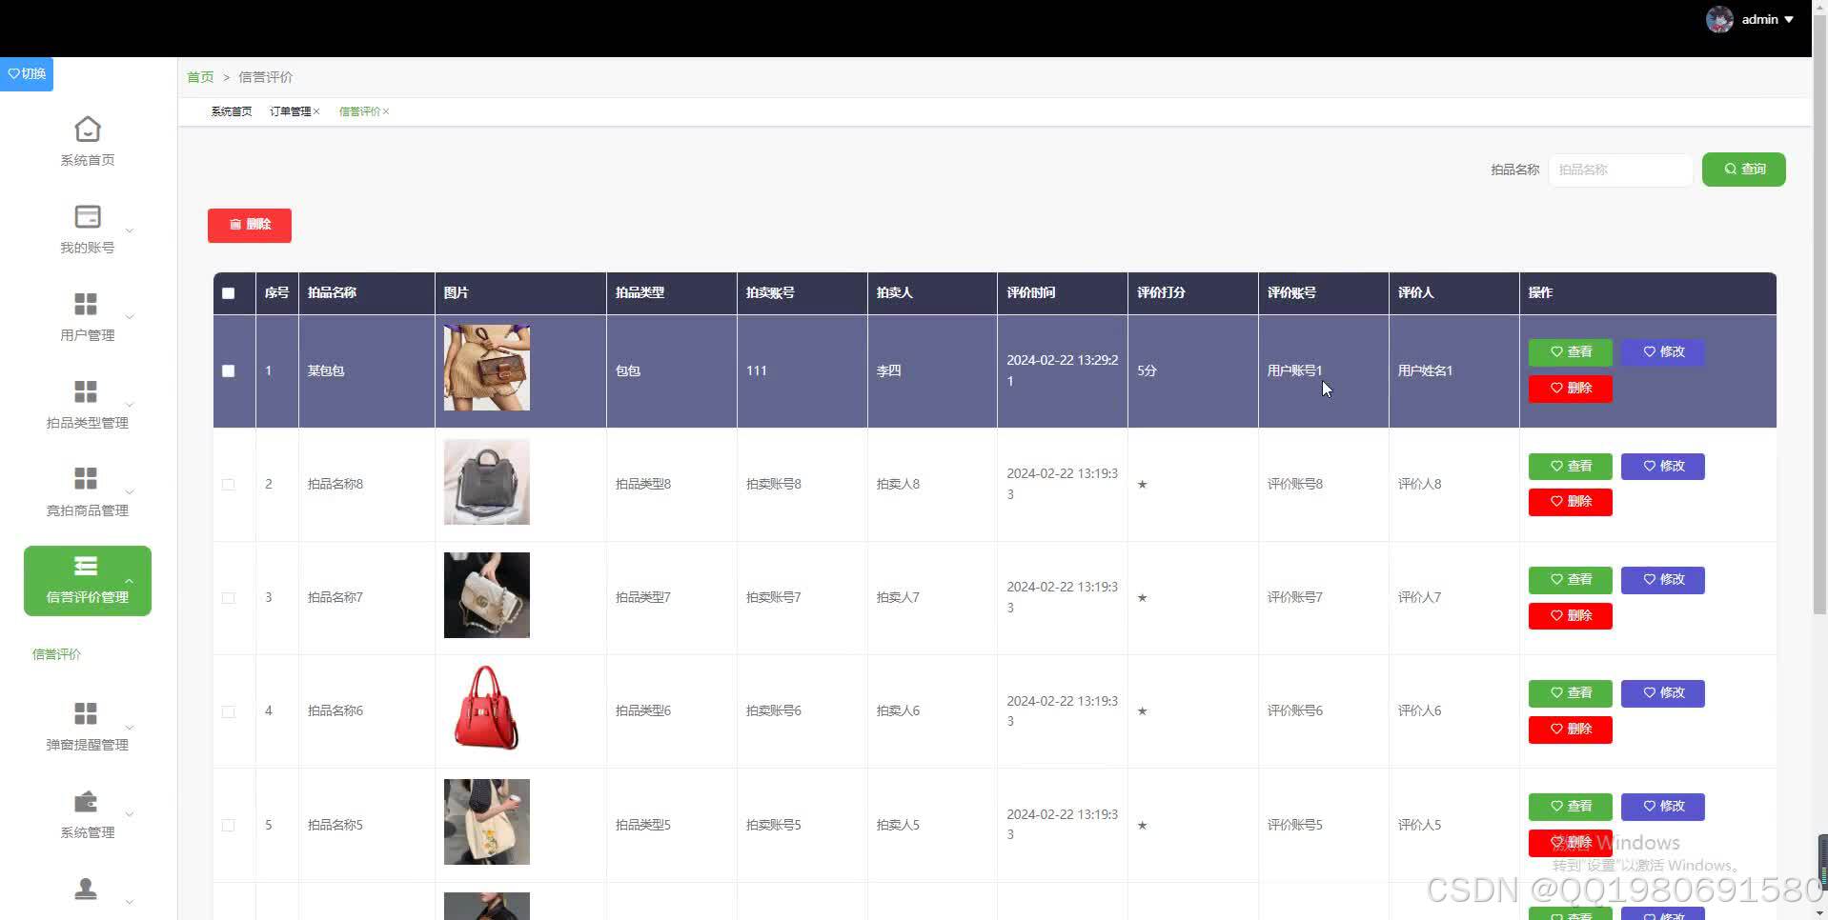Image resolution: width=1828 pixels, height=920 pixels.
Task: Expand the 竞拍商品管理 sidebar chevron
Action: pyautogui.click(x=130, y=492)
